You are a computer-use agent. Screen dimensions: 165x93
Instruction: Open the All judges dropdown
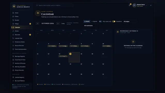pos(130,21)
